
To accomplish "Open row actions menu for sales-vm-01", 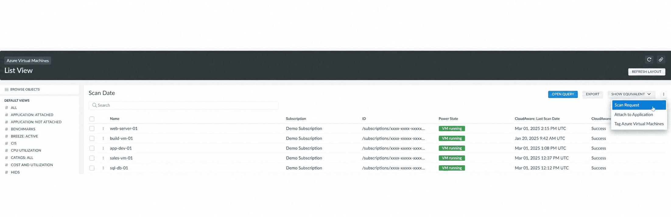I will click(x=103, y=158).
